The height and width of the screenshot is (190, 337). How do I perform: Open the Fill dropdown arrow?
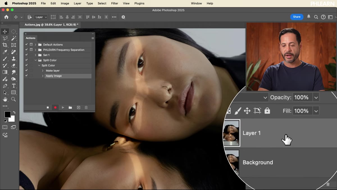[x=316, y=111]
